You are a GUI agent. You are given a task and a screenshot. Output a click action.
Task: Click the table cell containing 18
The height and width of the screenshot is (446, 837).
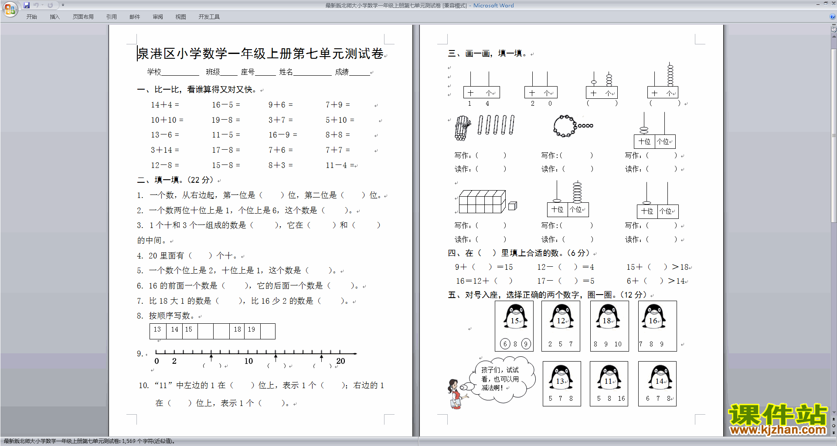point(237,331)
